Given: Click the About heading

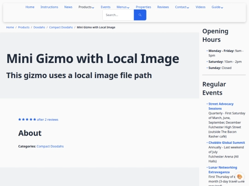Looking at the screenshot, I should [x=30, y=133].
